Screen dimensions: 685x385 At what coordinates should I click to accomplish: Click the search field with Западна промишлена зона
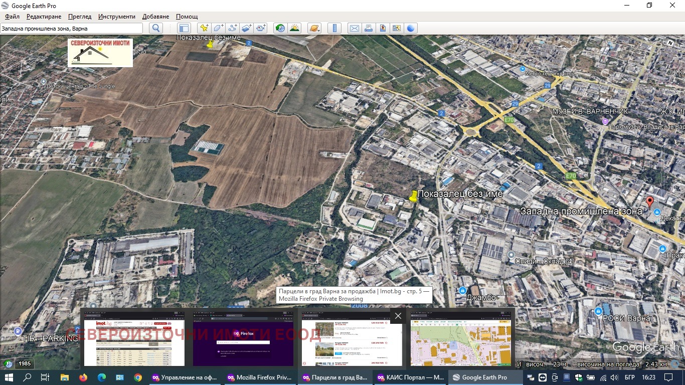click(x=71, y=29)
